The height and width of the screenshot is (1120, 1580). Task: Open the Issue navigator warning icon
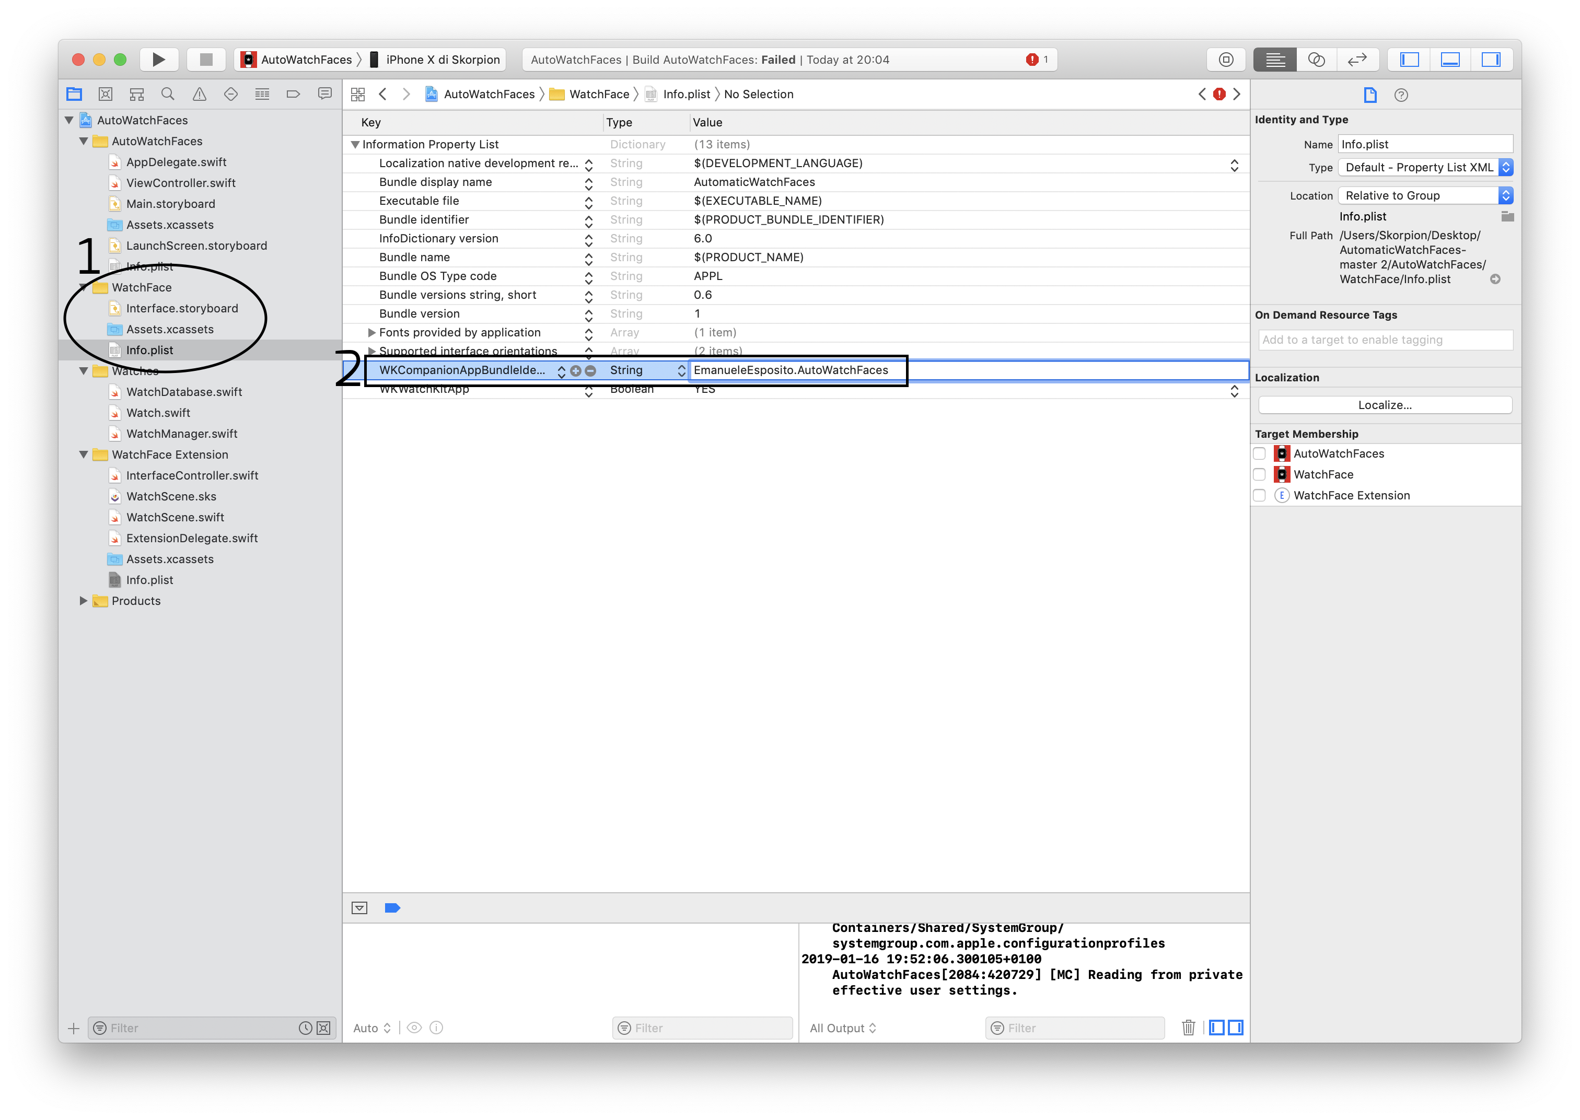(x=199, y=94)
